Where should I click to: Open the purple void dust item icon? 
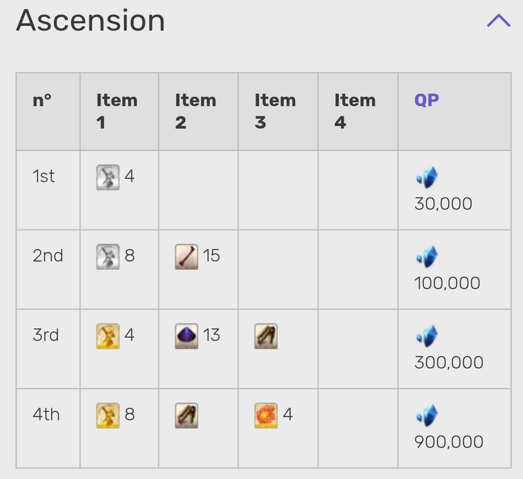tap(186, 336)
